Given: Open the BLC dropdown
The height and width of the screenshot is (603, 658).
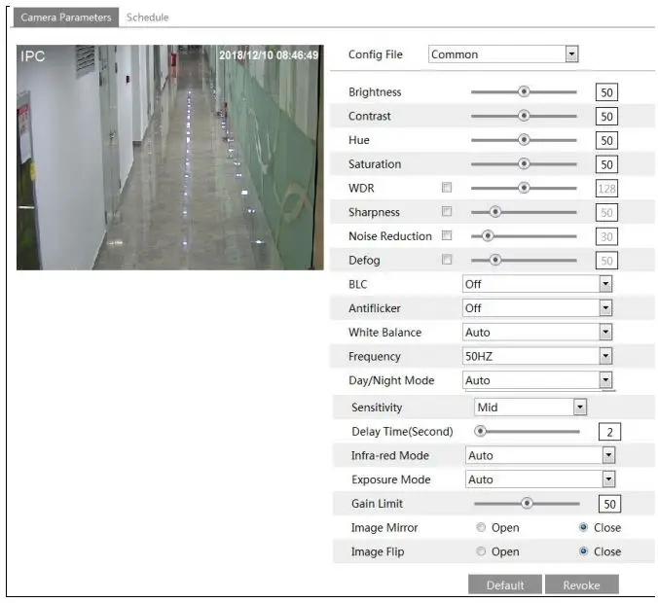Looking at the screenshot, I should pyautogui.click(x=537, y=284).
